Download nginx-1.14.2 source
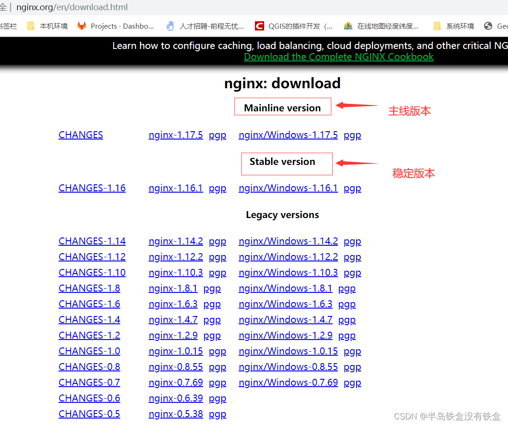The width and height of the screenshot is (508, 425). 175,241
